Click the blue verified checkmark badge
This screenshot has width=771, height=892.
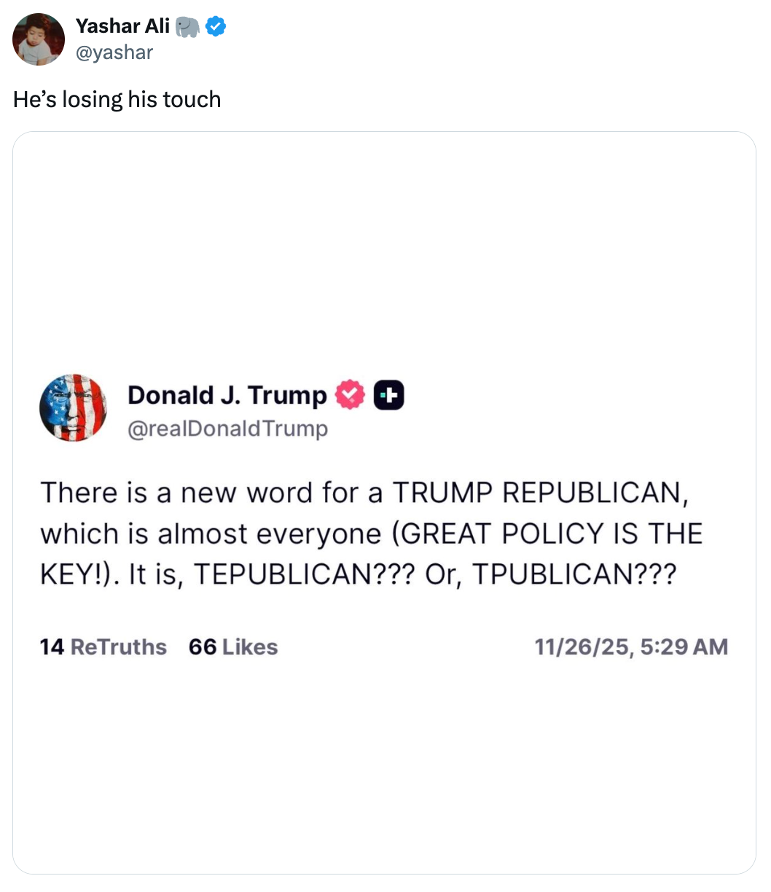(215, 27)
